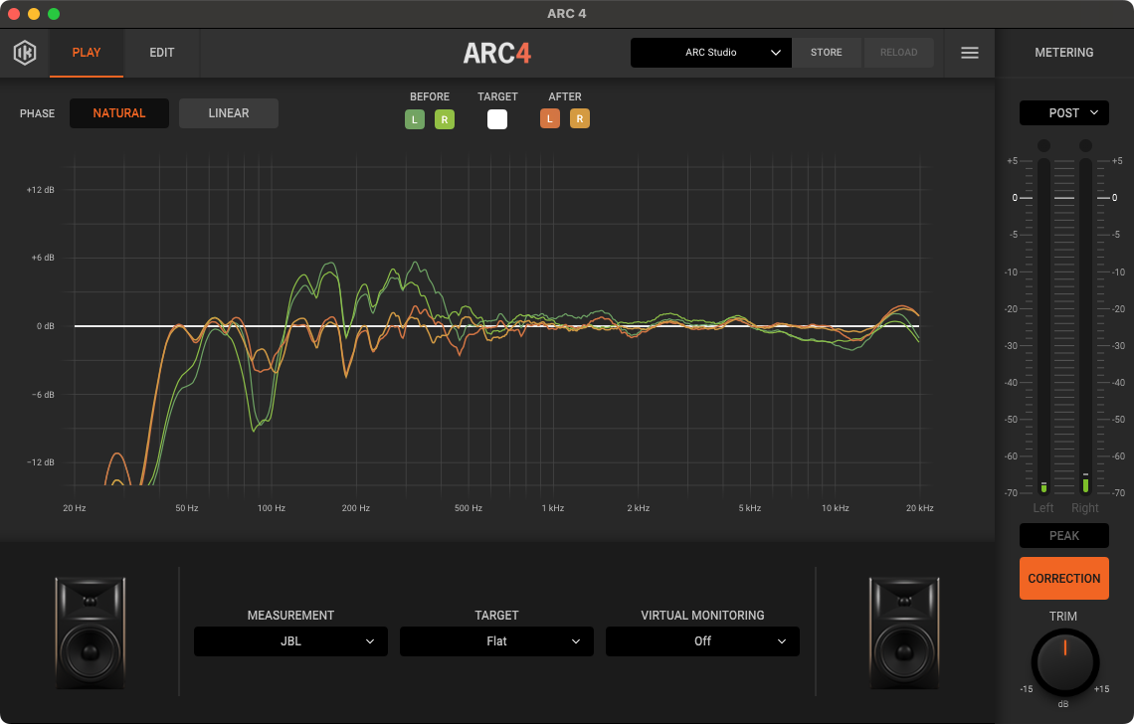
Task: Click the Right meter clip indicator
Action: pyautogui.click(x=1085, y=146)
